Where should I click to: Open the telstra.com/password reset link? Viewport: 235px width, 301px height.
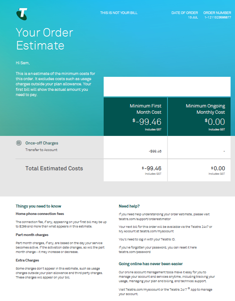pyautogui.click(x=135, y=252)
